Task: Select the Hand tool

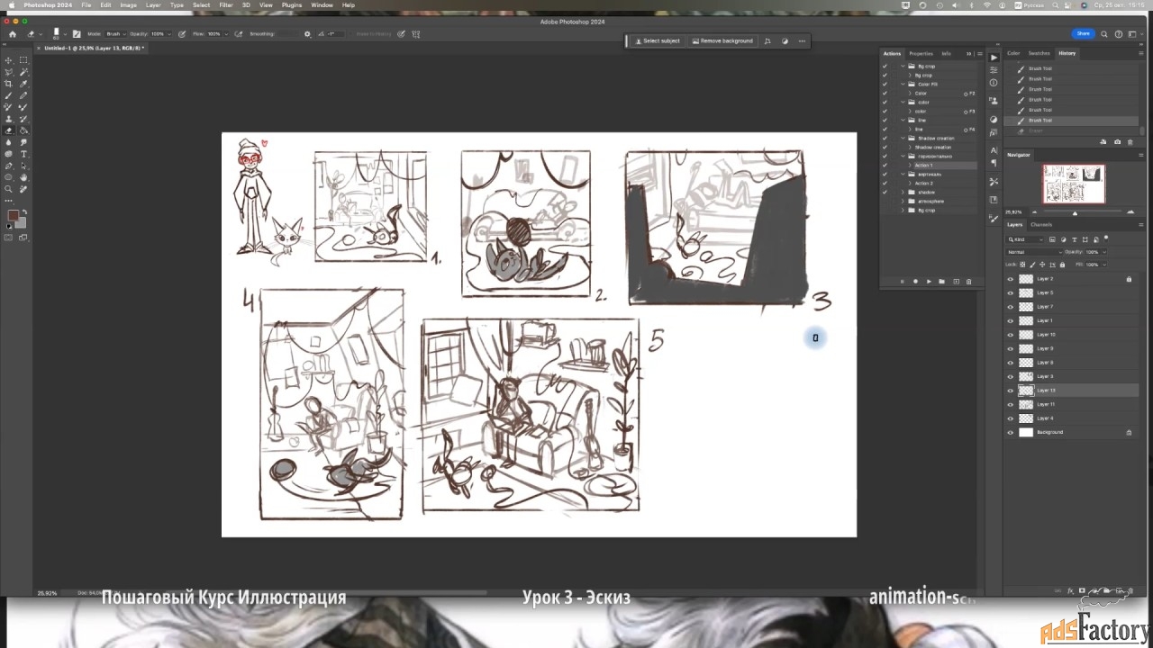Action: (23, 177)
